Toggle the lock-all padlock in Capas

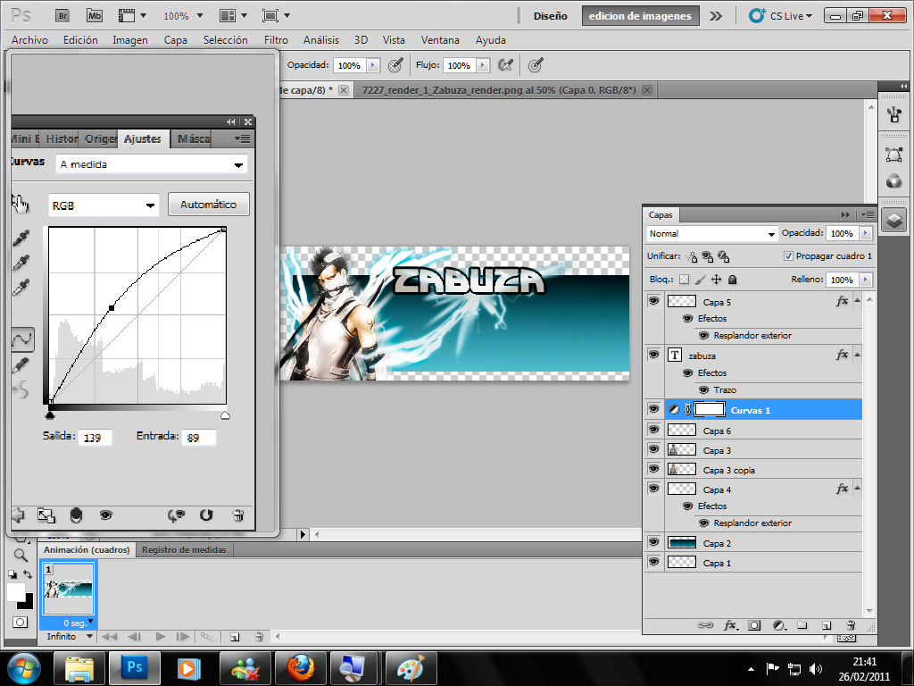(733, 280)
